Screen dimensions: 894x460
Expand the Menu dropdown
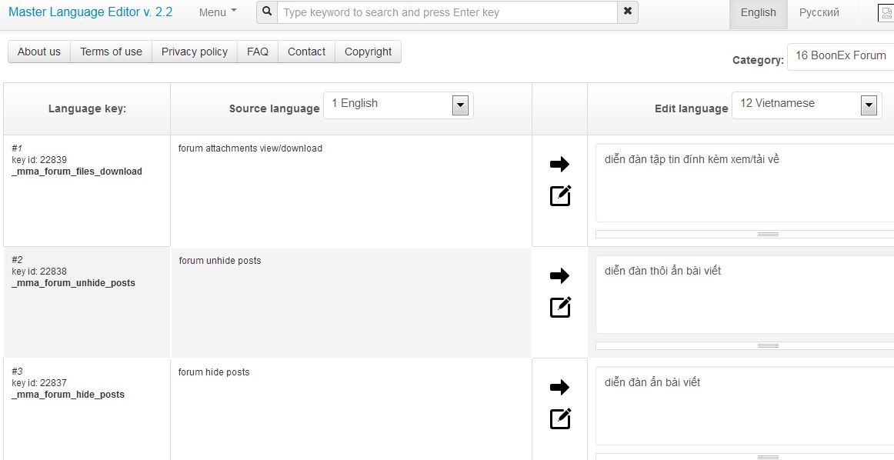coord(218,12)
